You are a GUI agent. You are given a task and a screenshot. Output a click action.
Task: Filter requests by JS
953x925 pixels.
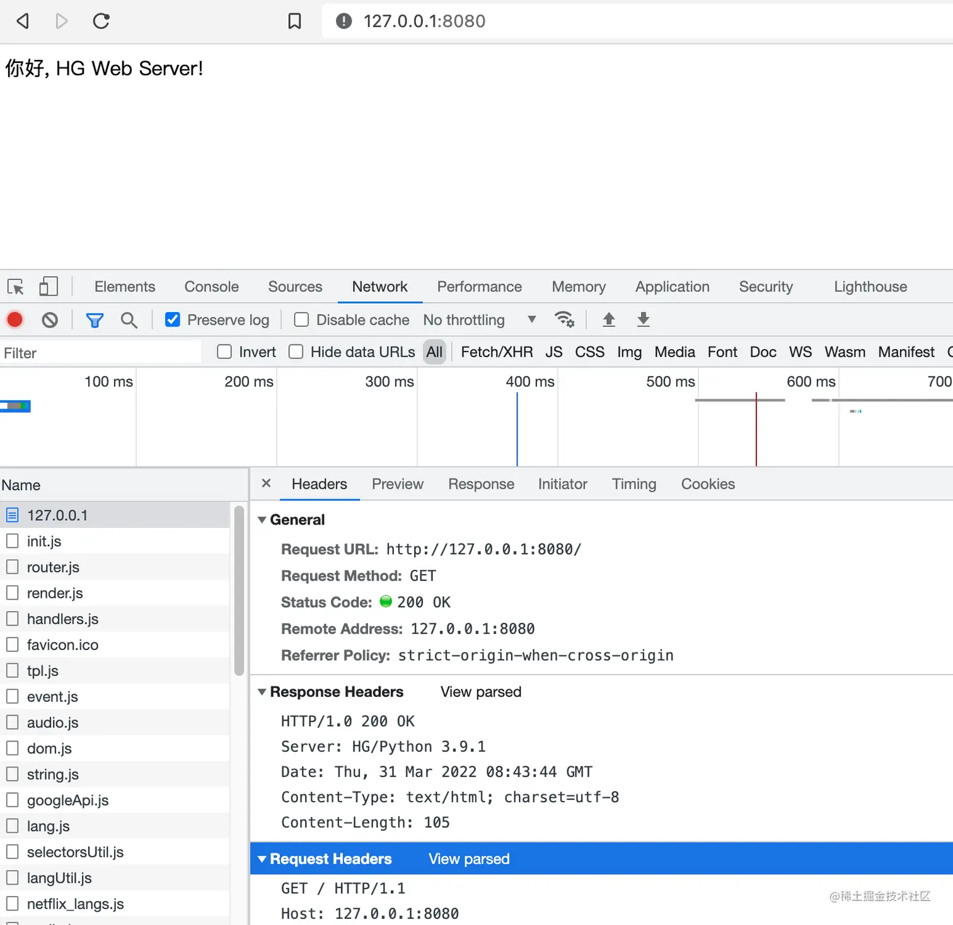click(554, 352)
